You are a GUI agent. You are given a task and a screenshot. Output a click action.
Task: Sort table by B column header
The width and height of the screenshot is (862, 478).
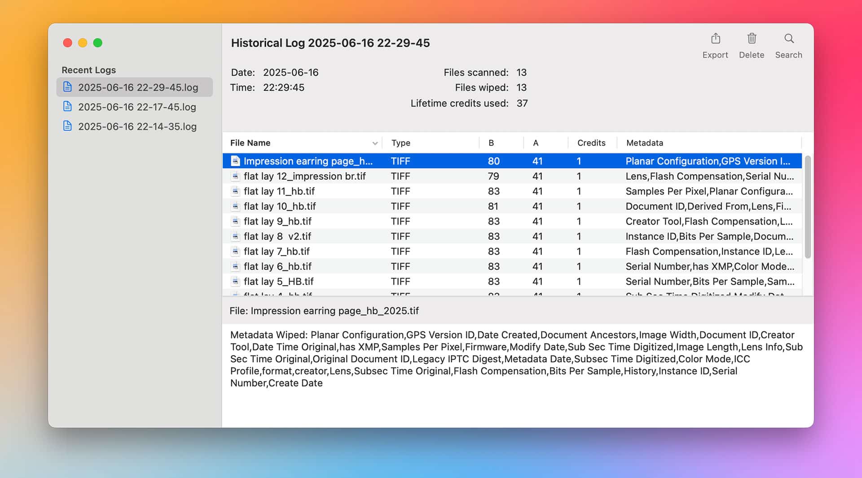pyautogui.click(x=501, y=143)
